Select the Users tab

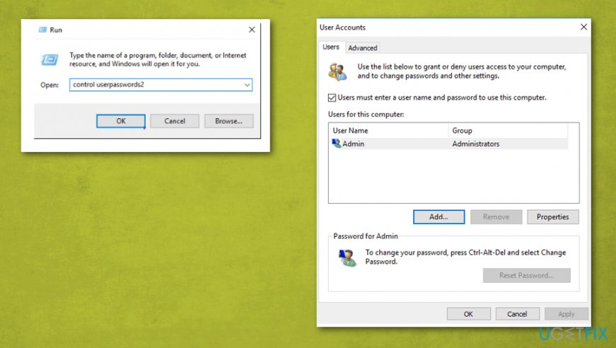331,47
